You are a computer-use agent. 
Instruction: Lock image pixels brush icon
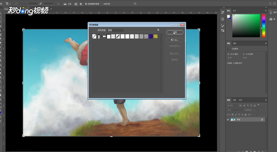point(236,115)
